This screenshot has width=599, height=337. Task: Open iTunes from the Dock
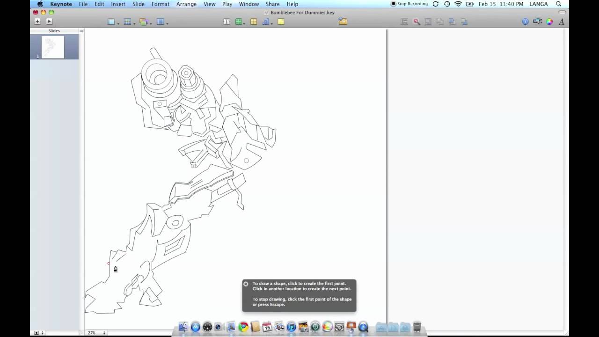click(291, 328)
